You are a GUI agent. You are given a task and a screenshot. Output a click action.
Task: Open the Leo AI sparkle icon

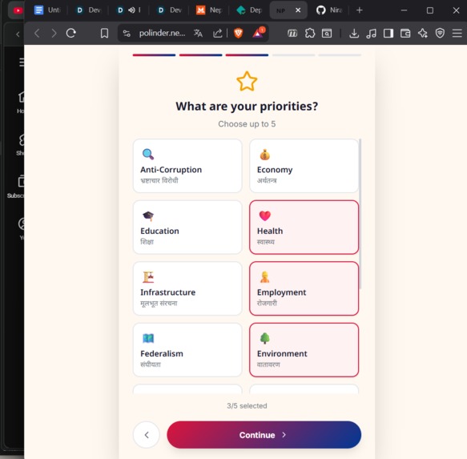point(423,33)
